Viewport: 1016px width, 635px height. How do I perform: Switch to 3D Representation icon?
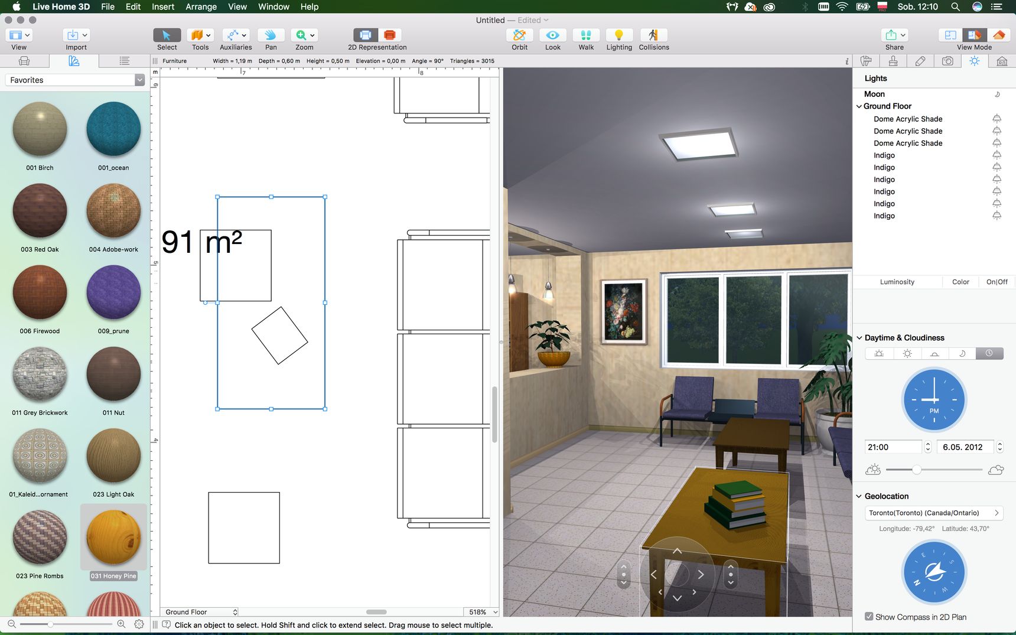(390, 35)
